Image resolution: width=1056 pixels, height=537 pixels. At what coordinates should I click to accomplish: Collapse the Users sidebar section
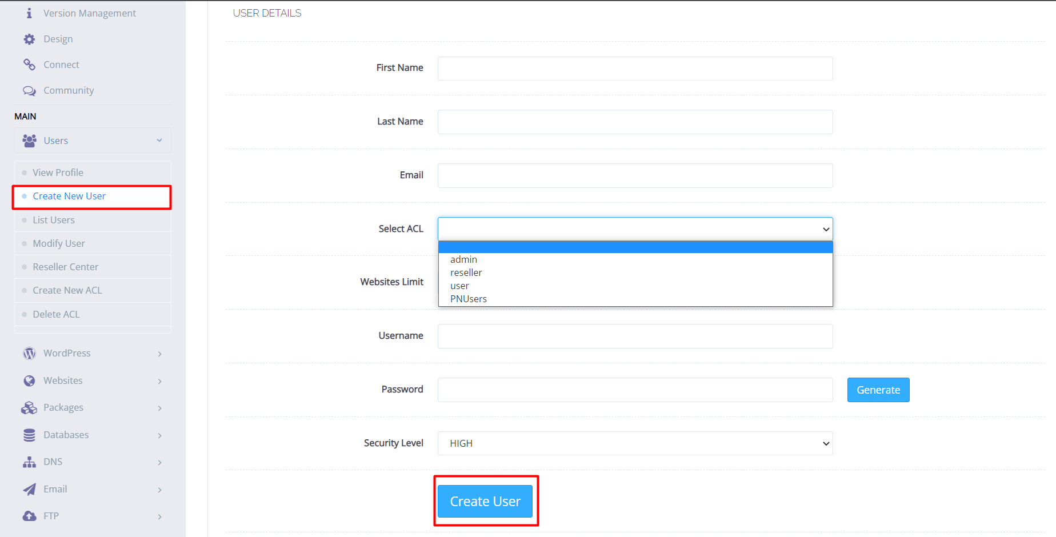tap(159, 140)
